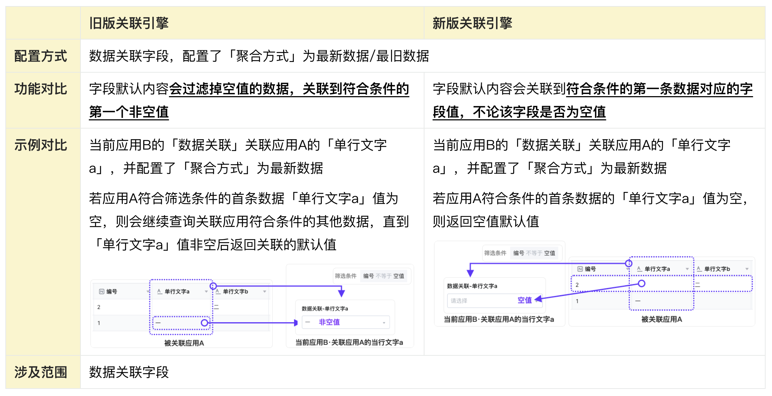Click the 编号 number-field icon in the 新版 example table
This screenshot has height=396, width=772.
(x=580, y=269)
